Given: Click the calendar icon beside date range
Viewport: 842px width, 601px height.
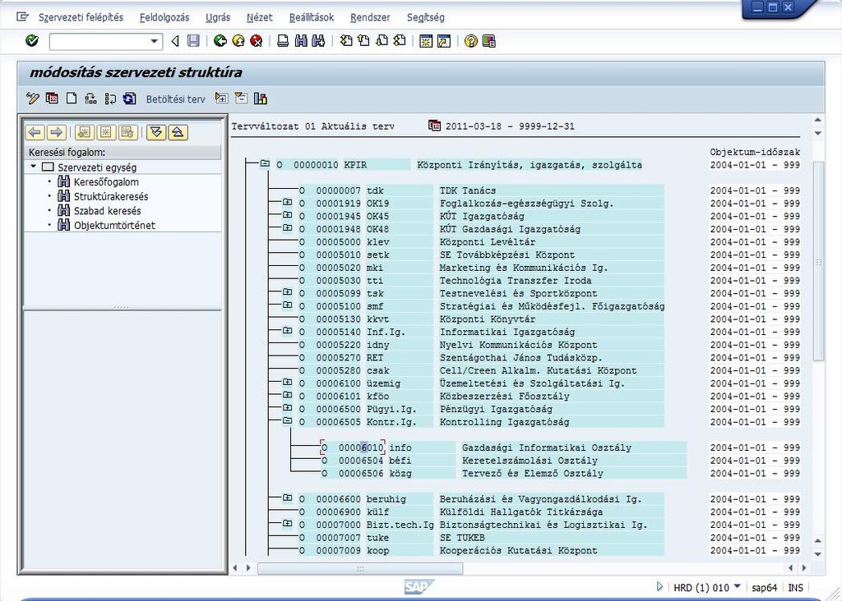Looking at the screenshot, I should tap(434, 126).
